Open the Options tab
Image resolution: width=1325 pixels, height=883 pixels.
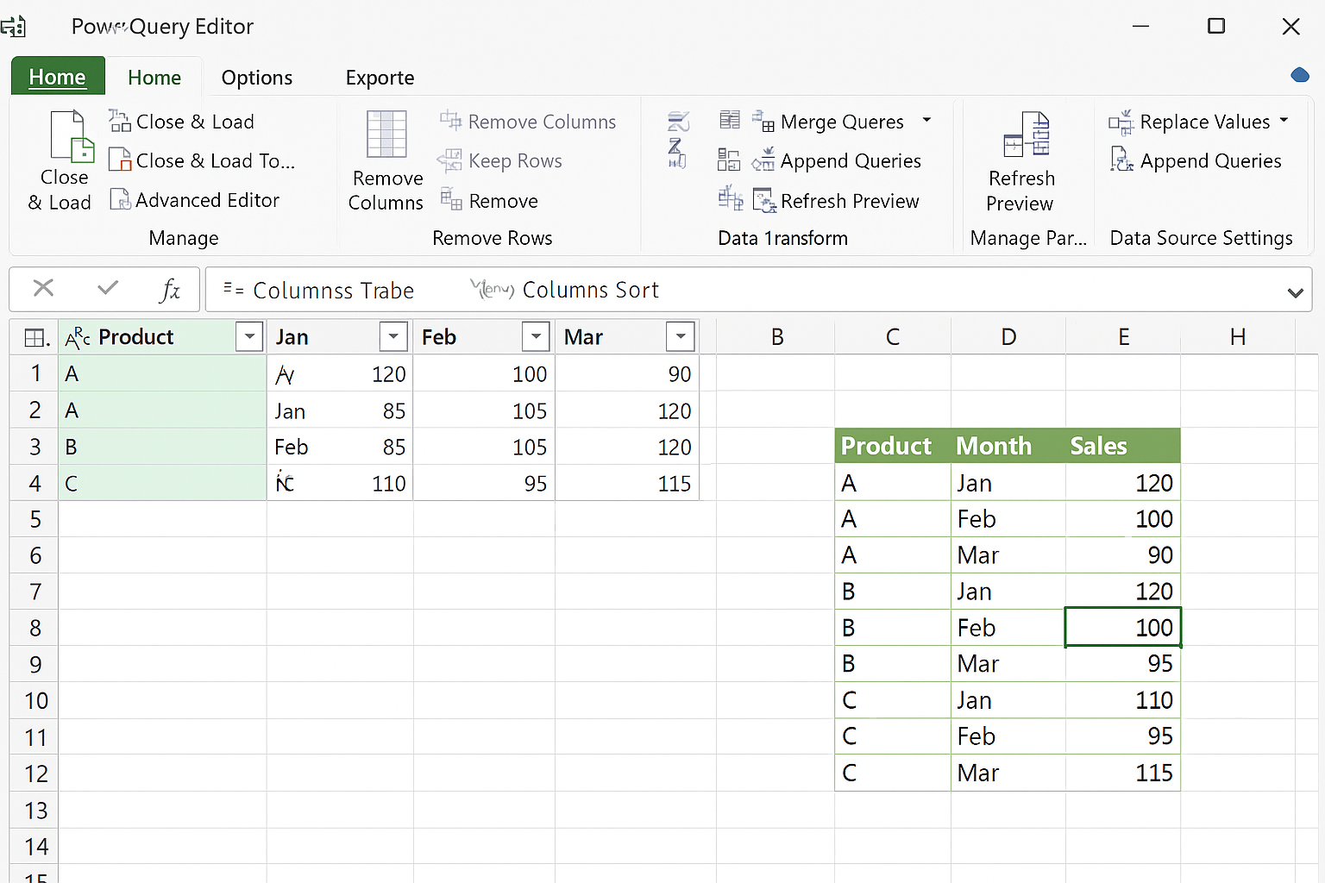(257, 78)
